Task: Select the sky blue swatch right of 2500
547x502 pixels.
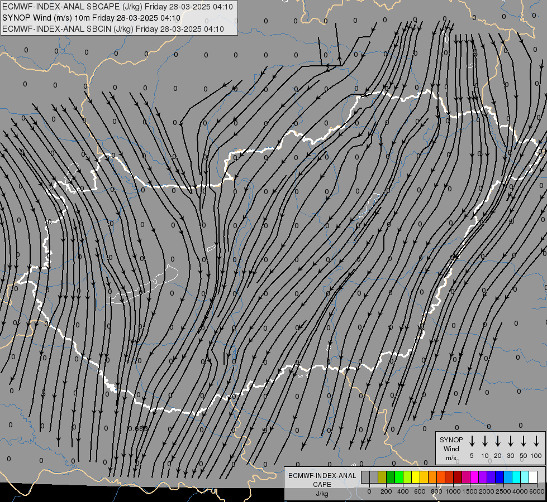Action: coord(507,477)
